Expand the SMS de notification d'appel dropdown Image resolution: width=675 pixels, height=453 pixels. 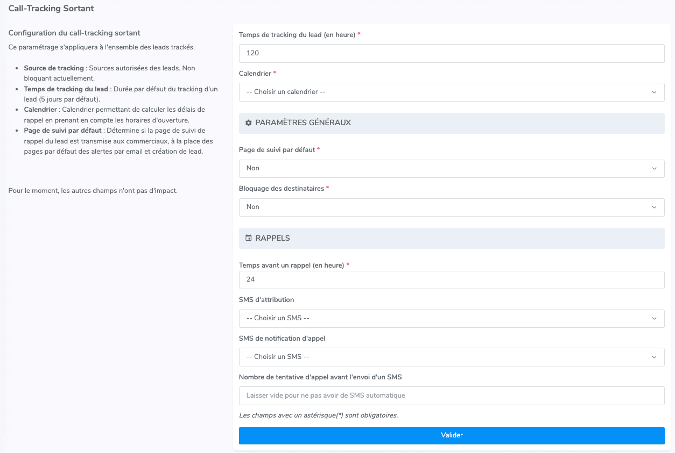click(452, 357)
